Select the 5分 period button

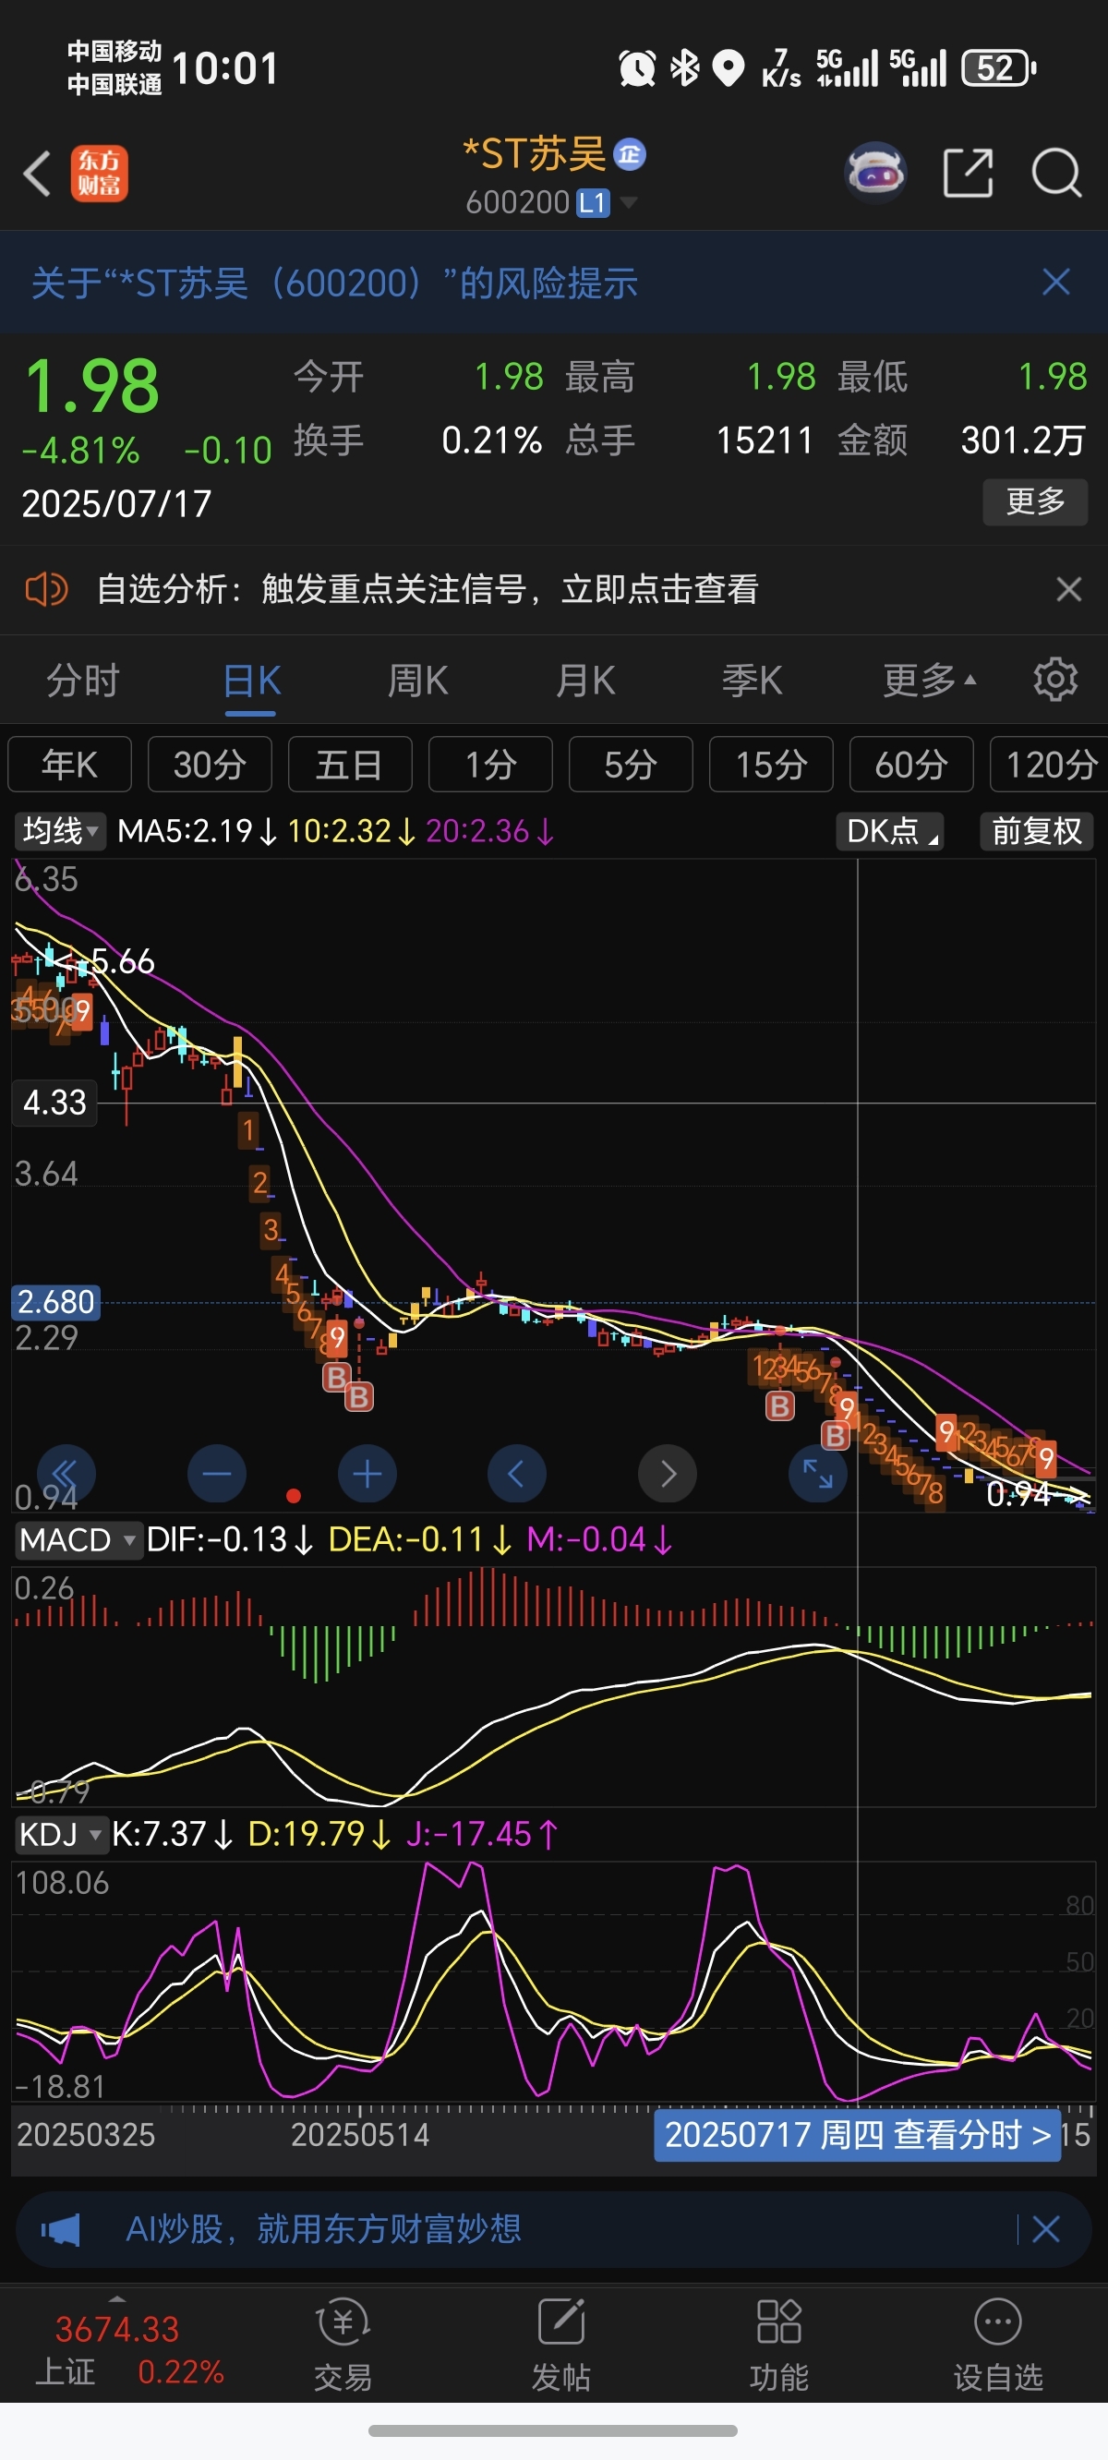(631, 764)
